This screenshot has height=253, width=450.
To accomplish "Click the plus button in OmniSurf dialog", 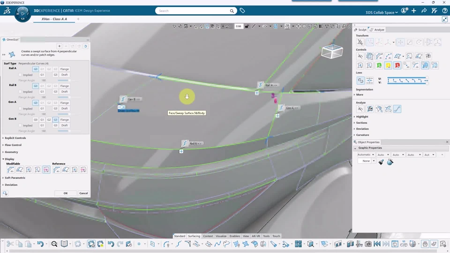I will (60, 46).
